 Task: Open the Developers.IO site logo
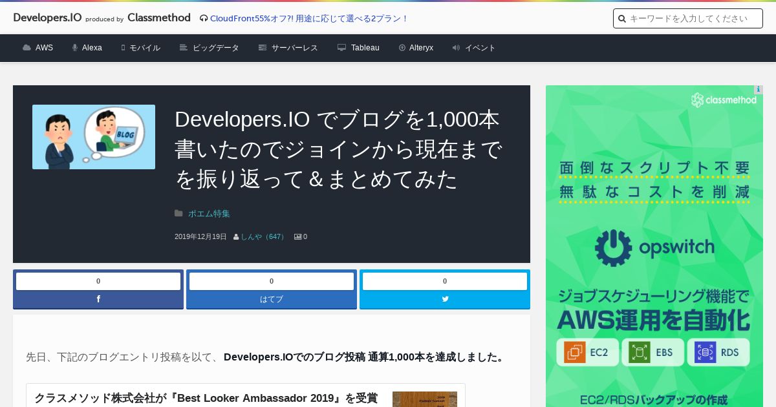click(x=47, y=18)
